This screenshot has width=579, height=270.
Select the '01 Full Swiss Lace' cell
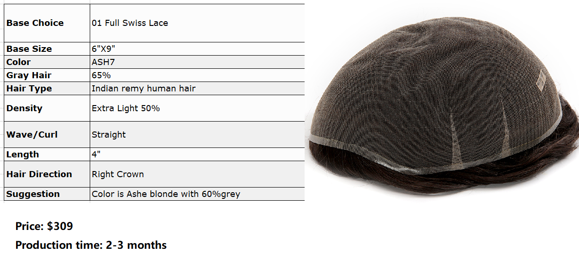[197, 23]
